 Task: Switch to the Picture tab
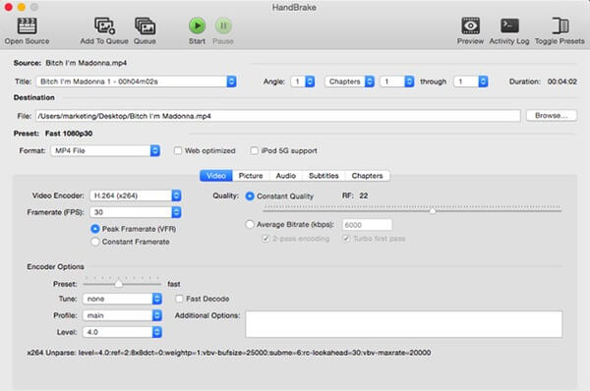(x=251, y=176)
